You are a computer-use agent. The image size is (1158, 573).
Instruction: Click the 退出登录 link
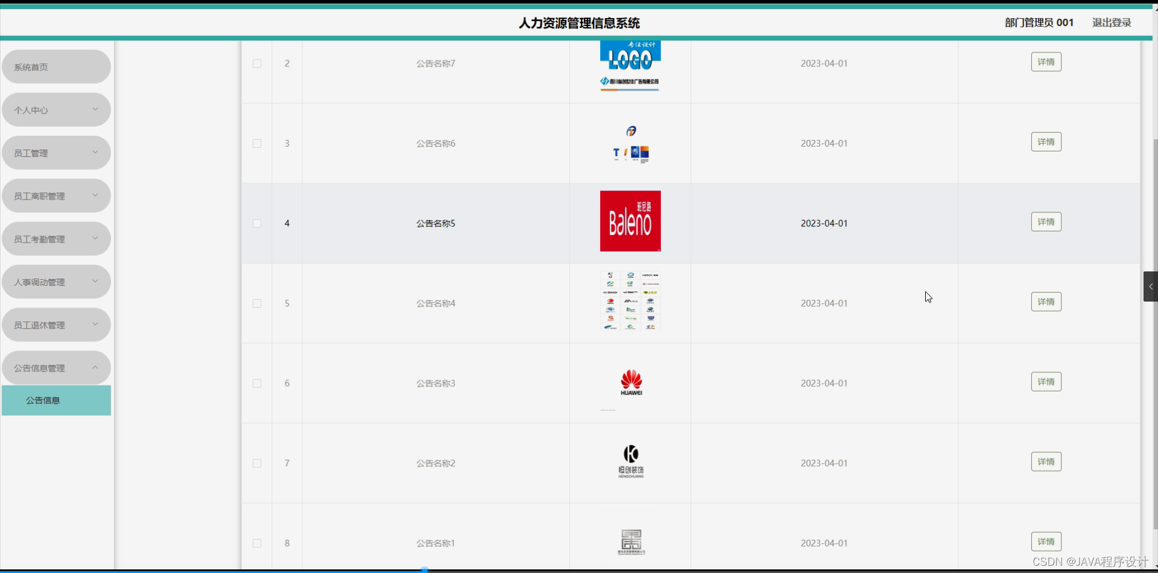[1112, 22]
